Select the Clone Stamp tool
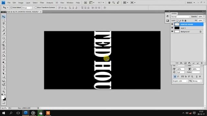 coord(4,45)
